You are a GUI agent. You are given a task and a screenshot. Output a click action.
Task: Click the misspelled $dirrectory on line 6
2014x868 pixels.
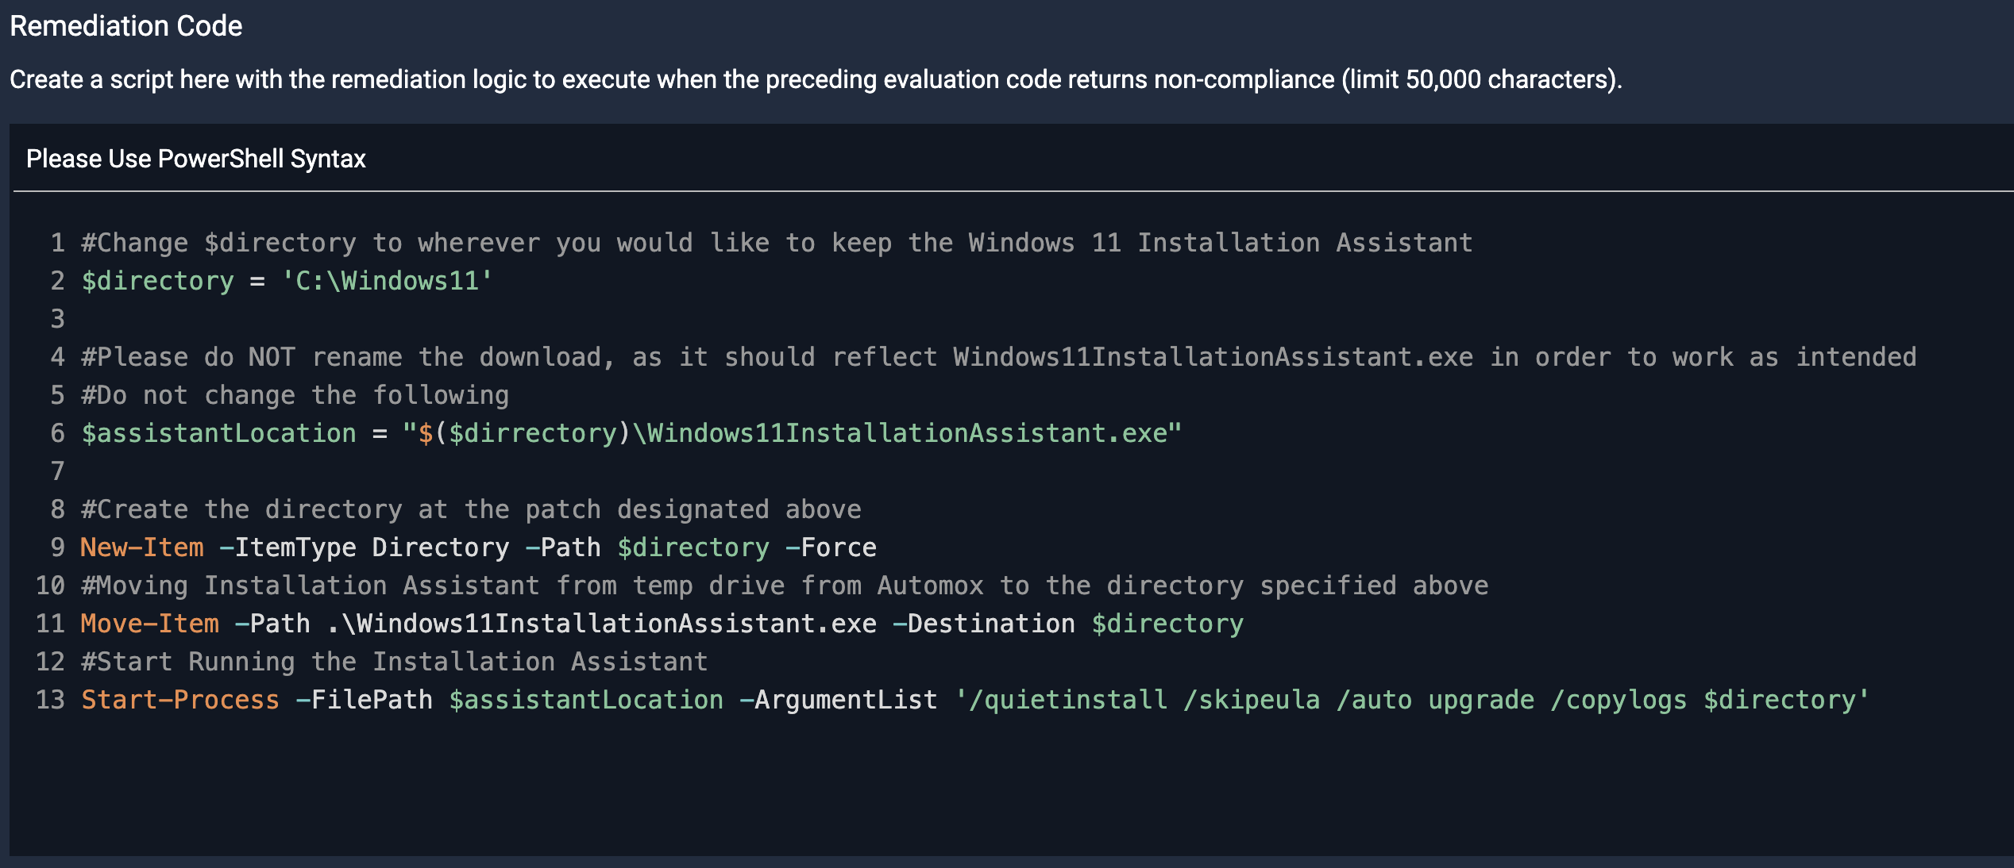pos(533,433)
